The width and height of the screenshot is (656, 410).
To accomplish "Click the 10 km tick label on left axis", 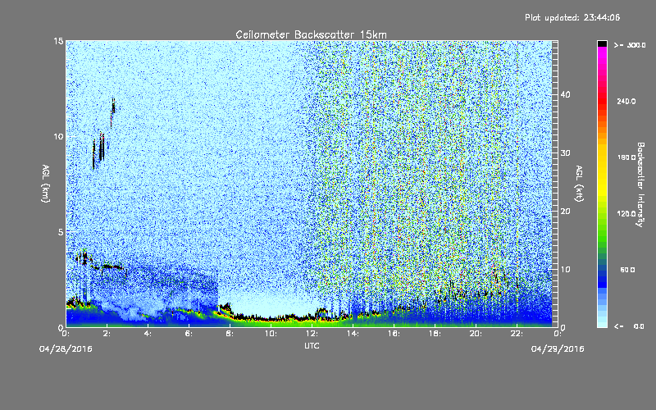I will click(x=58, y=136).
